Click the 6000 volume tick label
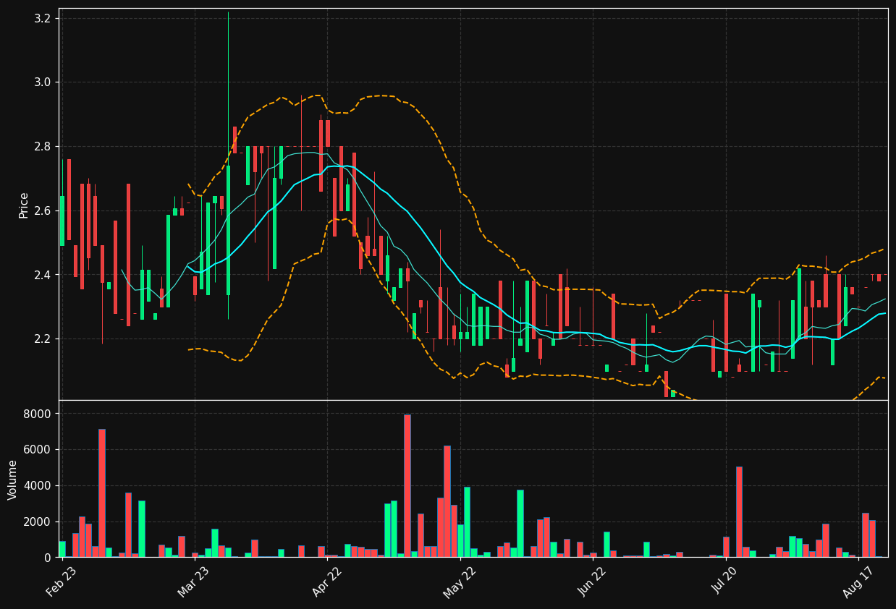896x609 pixels. click(x=38, y=450)
